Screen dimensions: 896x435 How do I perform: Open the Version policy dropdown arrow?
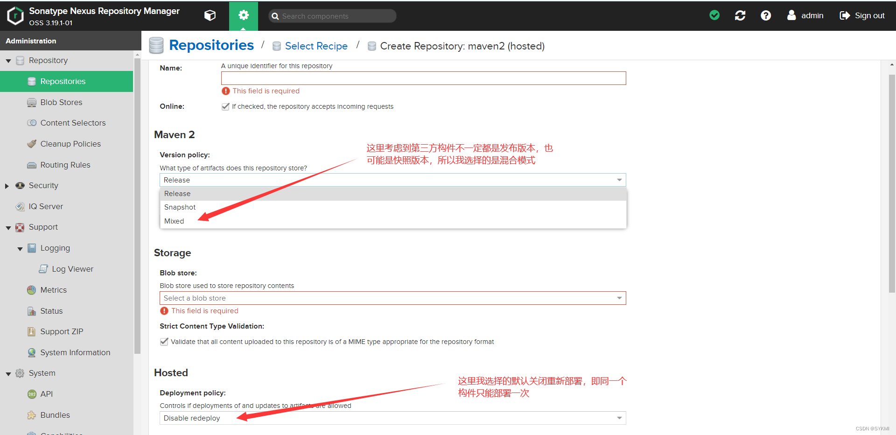pos(619,180)
